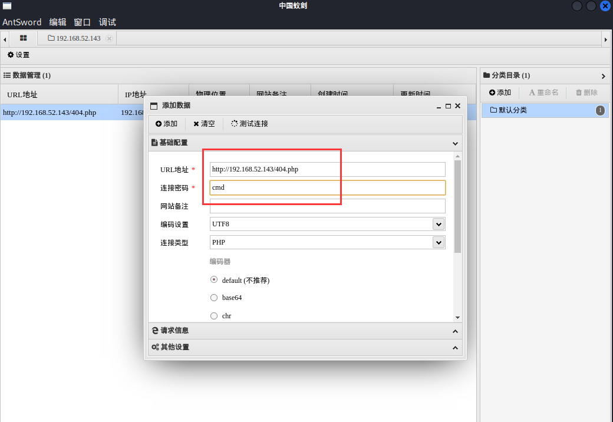Click the 网站备注 input field

328,206
